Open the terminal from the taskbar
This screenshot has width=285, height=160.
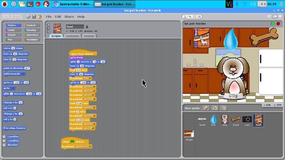[30, 4]
